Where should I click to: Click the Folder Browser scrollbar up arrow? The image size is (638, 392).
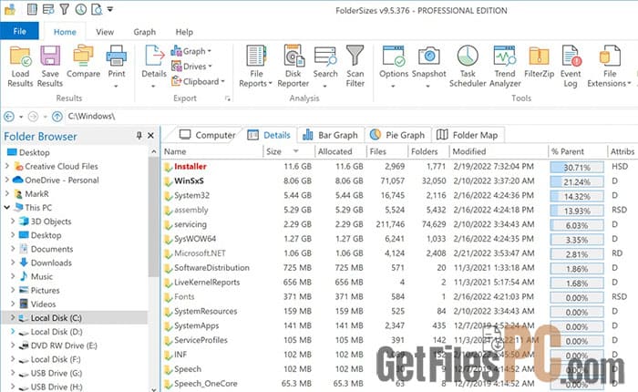click(153, 151)
